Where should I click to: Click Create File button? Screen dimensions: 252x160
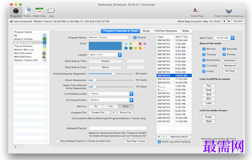click(x=99, y=112)
